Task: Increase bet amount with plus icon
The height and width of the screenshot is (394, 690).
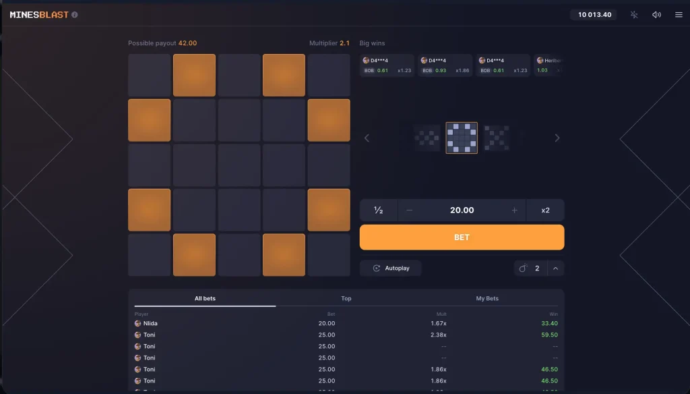Action: pyautogui.click(x=515, y=210)
